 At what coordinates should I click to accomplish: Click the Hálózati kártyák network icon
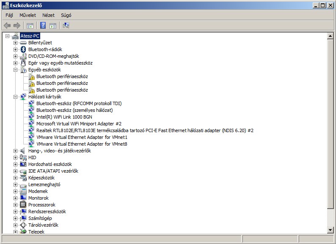(x=23, y=97)
